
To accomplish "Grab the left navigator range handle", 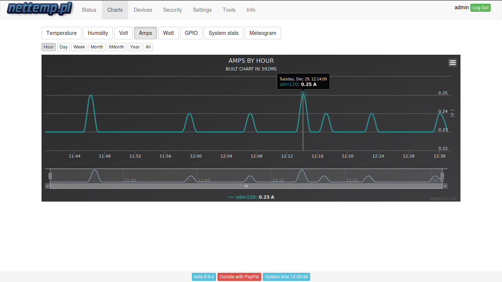I will pyautogui.click(x=50, y=176).
